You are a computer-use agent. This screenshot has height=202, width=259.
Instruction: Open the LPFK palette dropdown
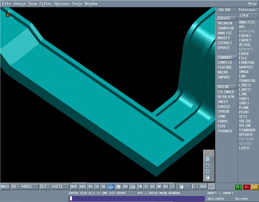tap(248, 16)
